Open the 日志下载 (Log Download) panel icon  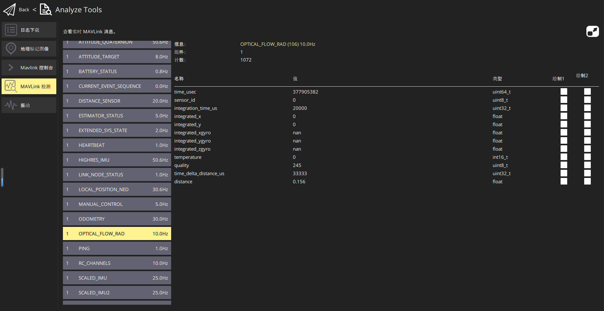pos(11,30)
